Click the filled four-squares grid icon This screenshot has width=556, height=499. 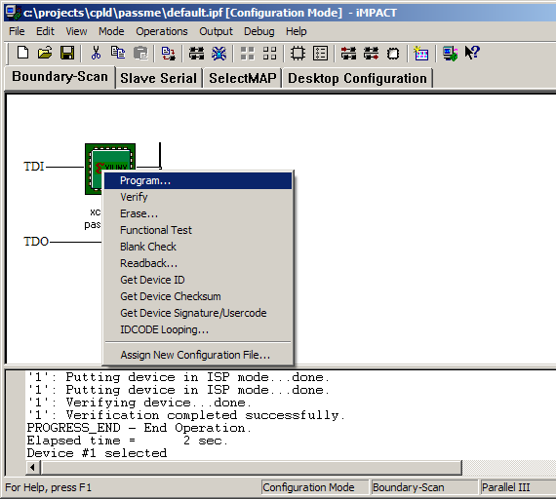pyautogui.click(x=247, y=54)
